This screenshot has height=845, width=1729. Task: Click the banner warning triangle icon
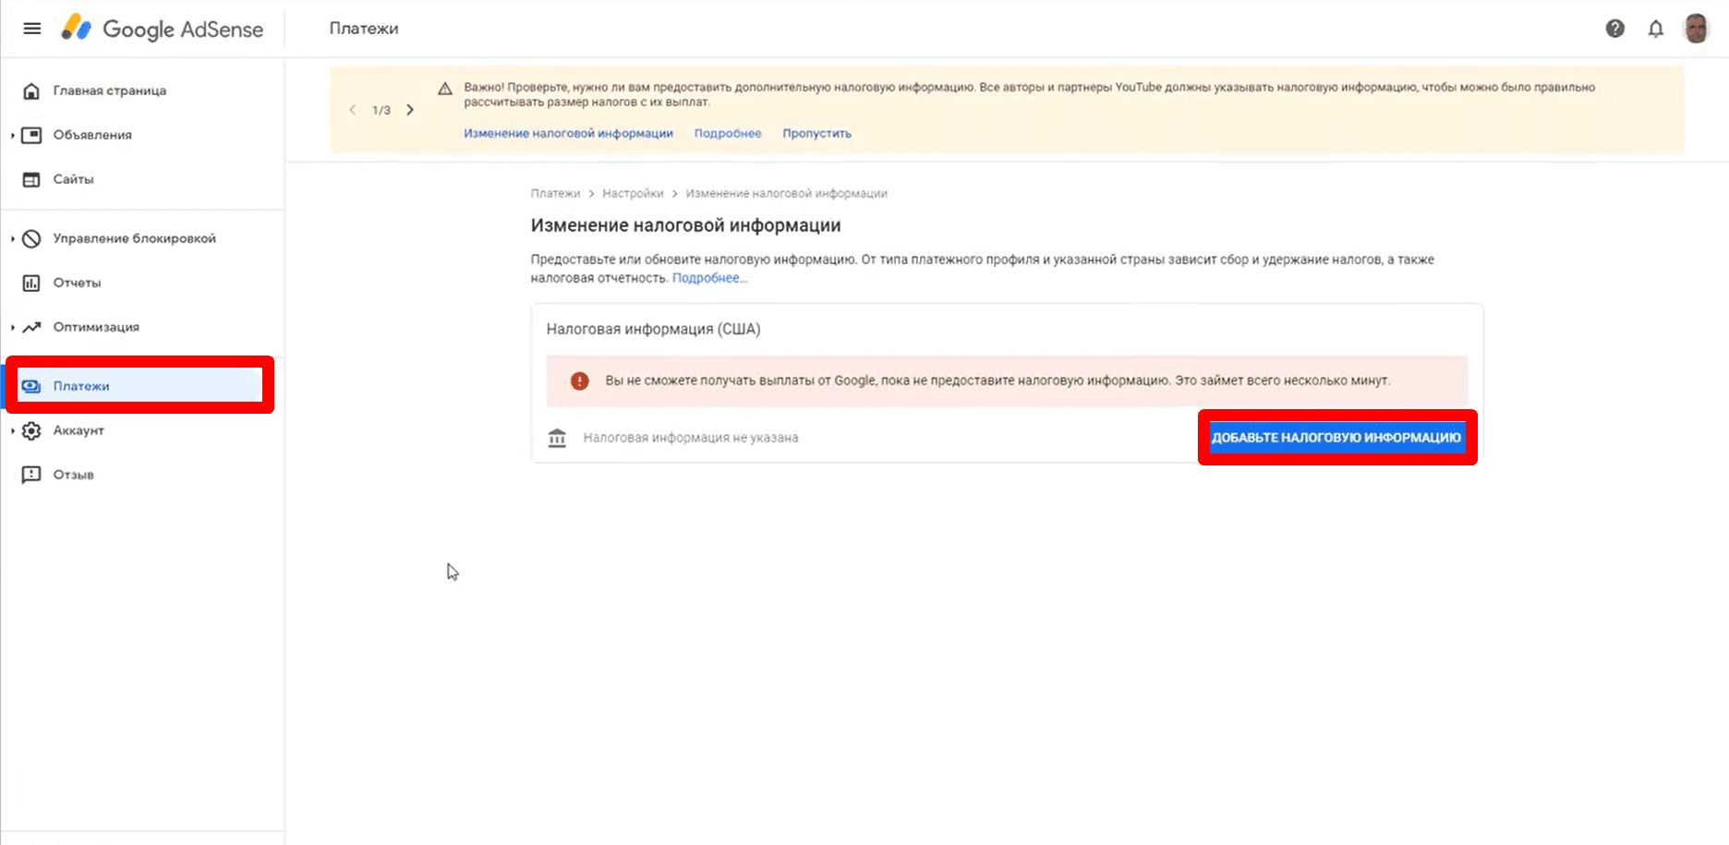445,89
